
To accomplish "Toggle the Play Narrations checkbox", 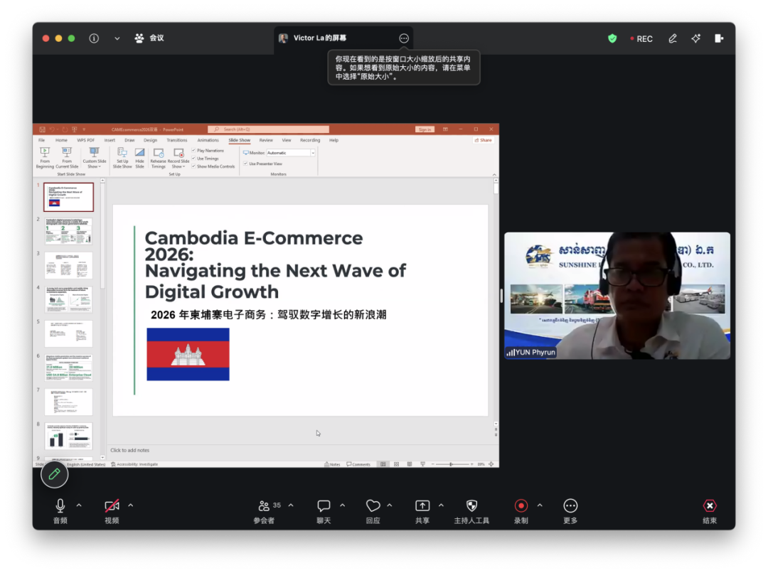I will pyautogui.click(x=193, y=151).
